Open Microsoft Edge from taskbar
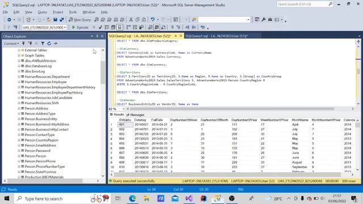363x204 pixels. point(132,198)
